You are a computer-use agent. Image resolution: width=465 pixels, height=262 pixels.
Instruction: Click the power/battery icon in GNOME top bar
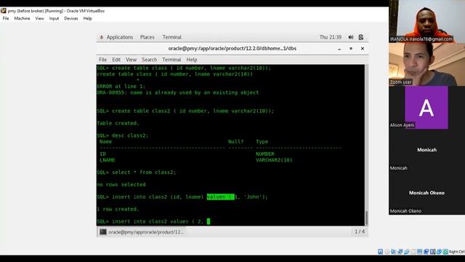pyautogui.click(x=361, y=37)
